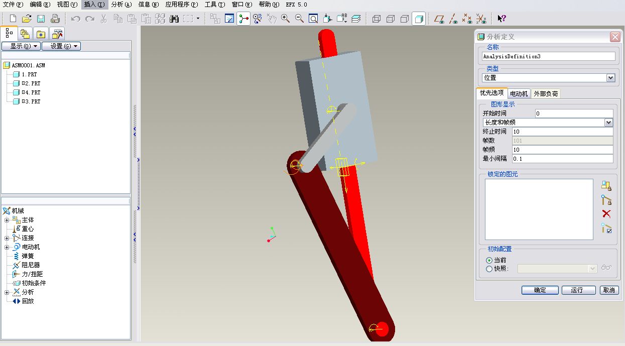Open the folder browser tab icon

click(x=25, y=34)
